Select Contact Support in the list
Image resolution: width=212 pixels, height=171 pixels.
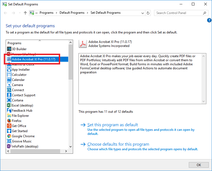(23, 95)
